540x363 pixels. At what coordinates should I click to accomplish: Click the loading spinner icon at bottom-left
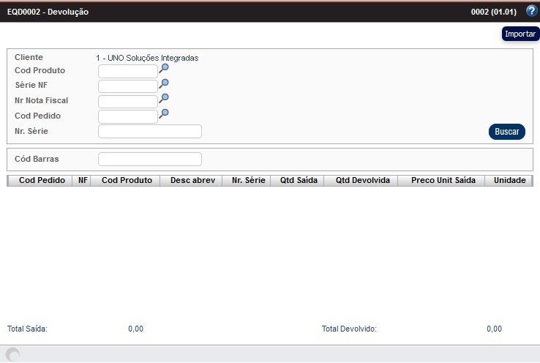click(12, 355)
